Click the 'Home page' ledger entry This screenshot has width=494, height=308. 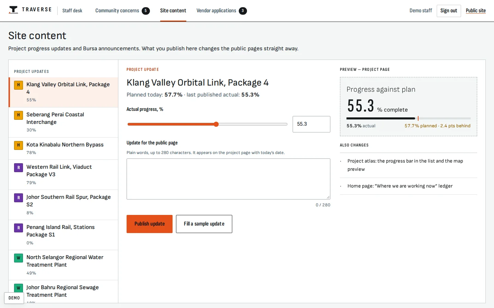pyautogui.click(x=409, y=186)
